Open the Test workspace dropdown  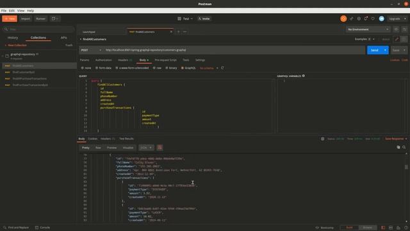pyautogui.click(x=185, y=19)
